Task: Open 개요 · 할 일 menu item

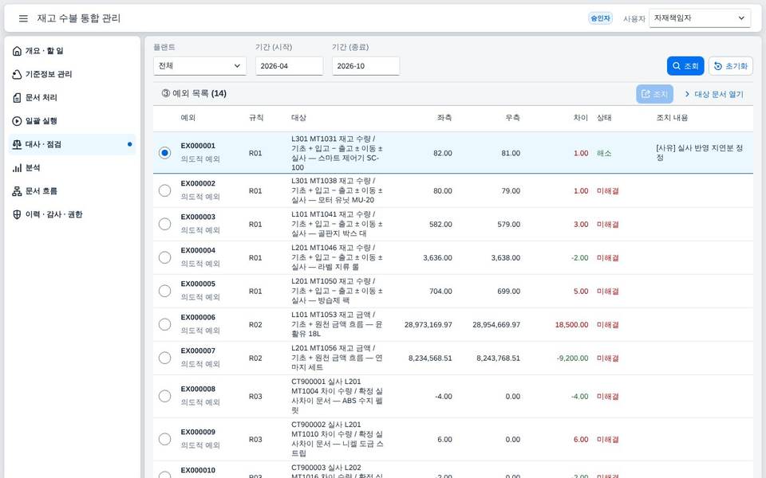Action: click(73, 51)
